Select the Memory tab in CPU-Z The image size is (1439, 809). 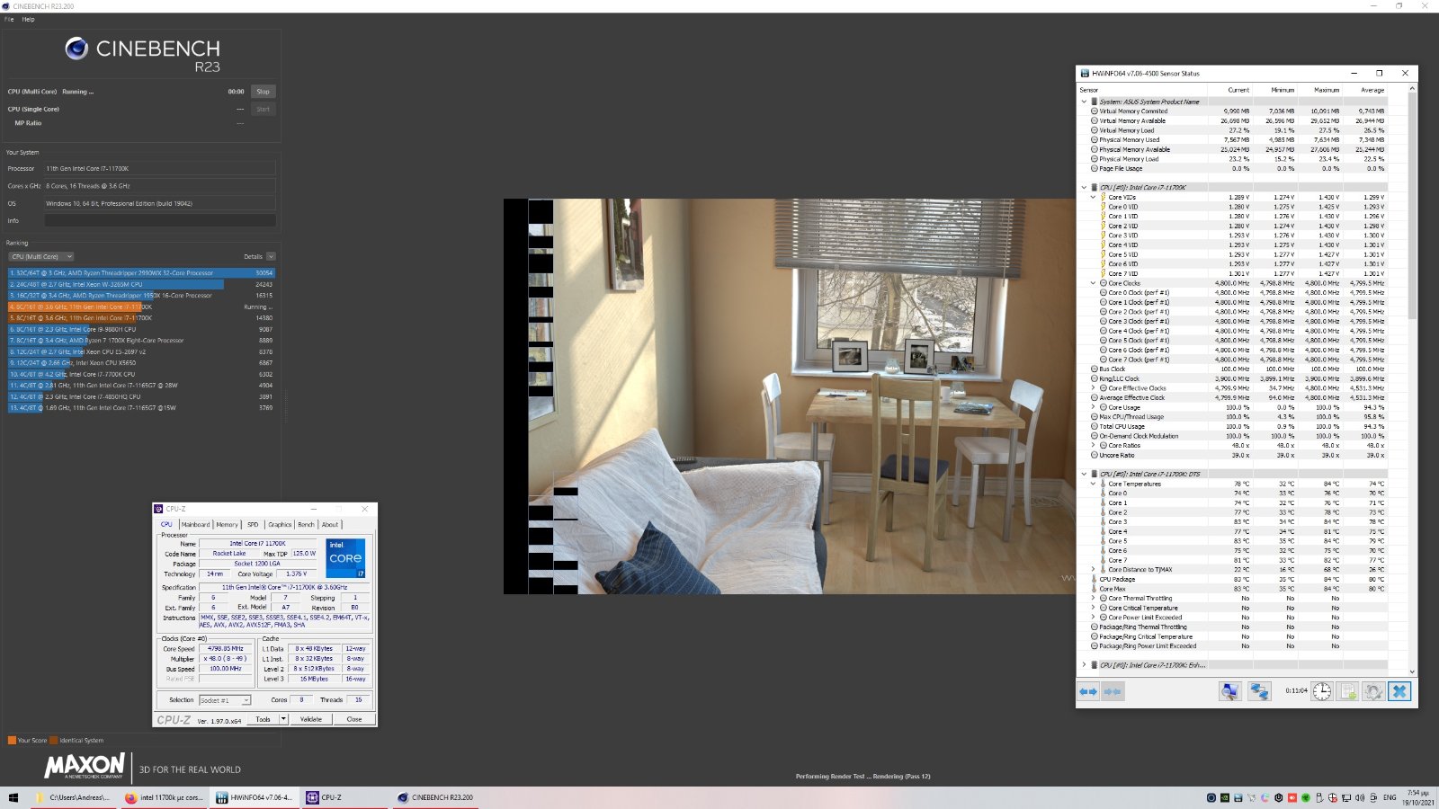coord(227,525)
